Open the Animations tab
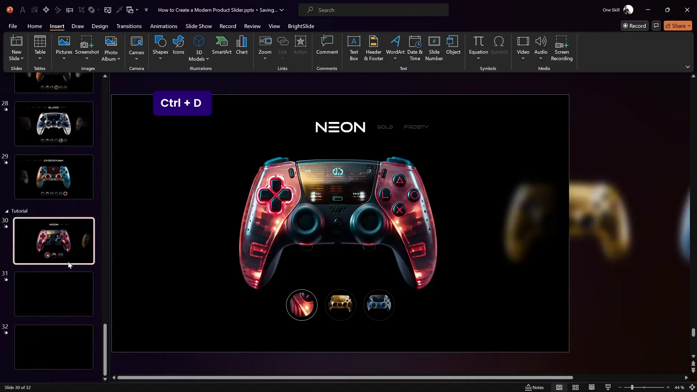The width and height of the screenshot is (697, 392). tap(164, 26)
